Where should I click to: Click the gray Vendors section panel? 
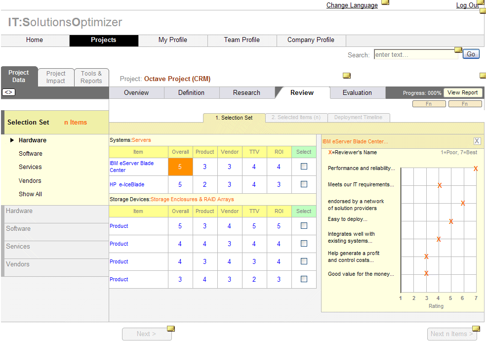[x=56, y=267]
